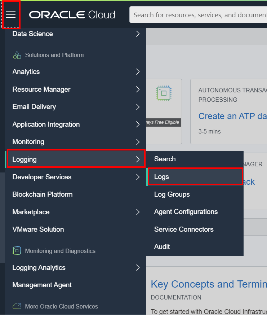The width and height of the screenshot is (267, 315).
Task: Select the Blockchain Platform menu entry
Action: [x=42, y=194]
